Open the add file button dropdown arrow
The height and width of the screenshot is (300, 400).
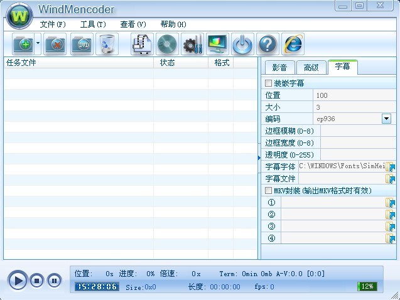click(38, 45)
